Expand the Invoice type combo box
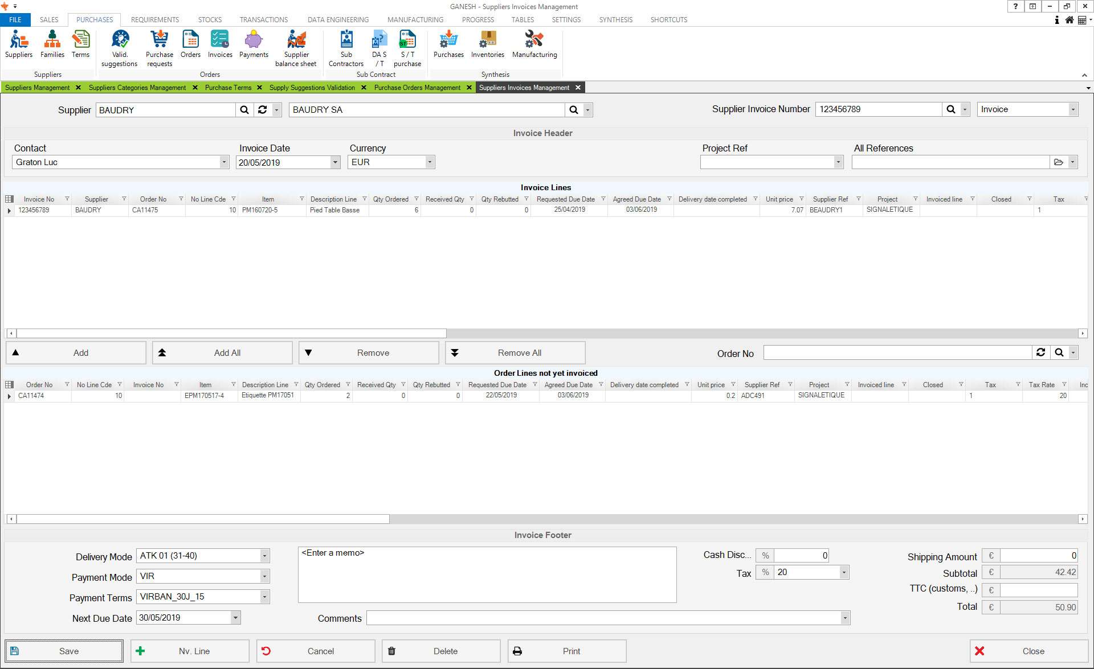The image size is (1094, 669). [1072, 109]
